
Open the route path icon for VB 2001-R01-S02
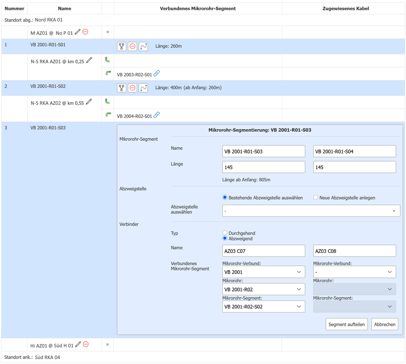coord(143,88)
